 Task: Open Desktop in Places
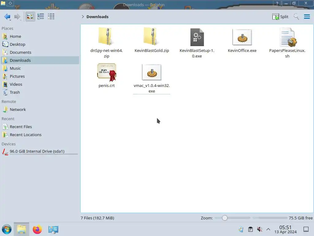pyautogui.click(x=40, y=44)
